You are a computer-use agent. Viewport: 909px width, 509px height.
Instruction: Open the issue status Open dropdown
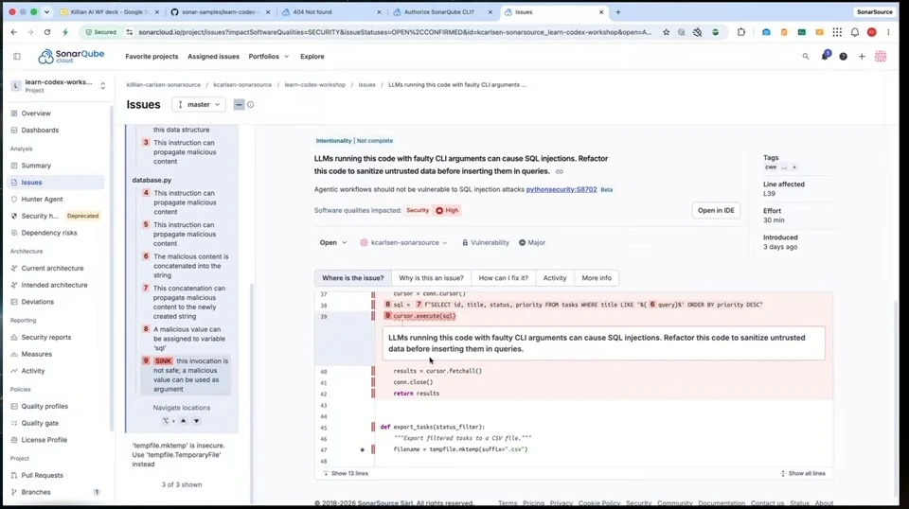click(x=332, y=242)
